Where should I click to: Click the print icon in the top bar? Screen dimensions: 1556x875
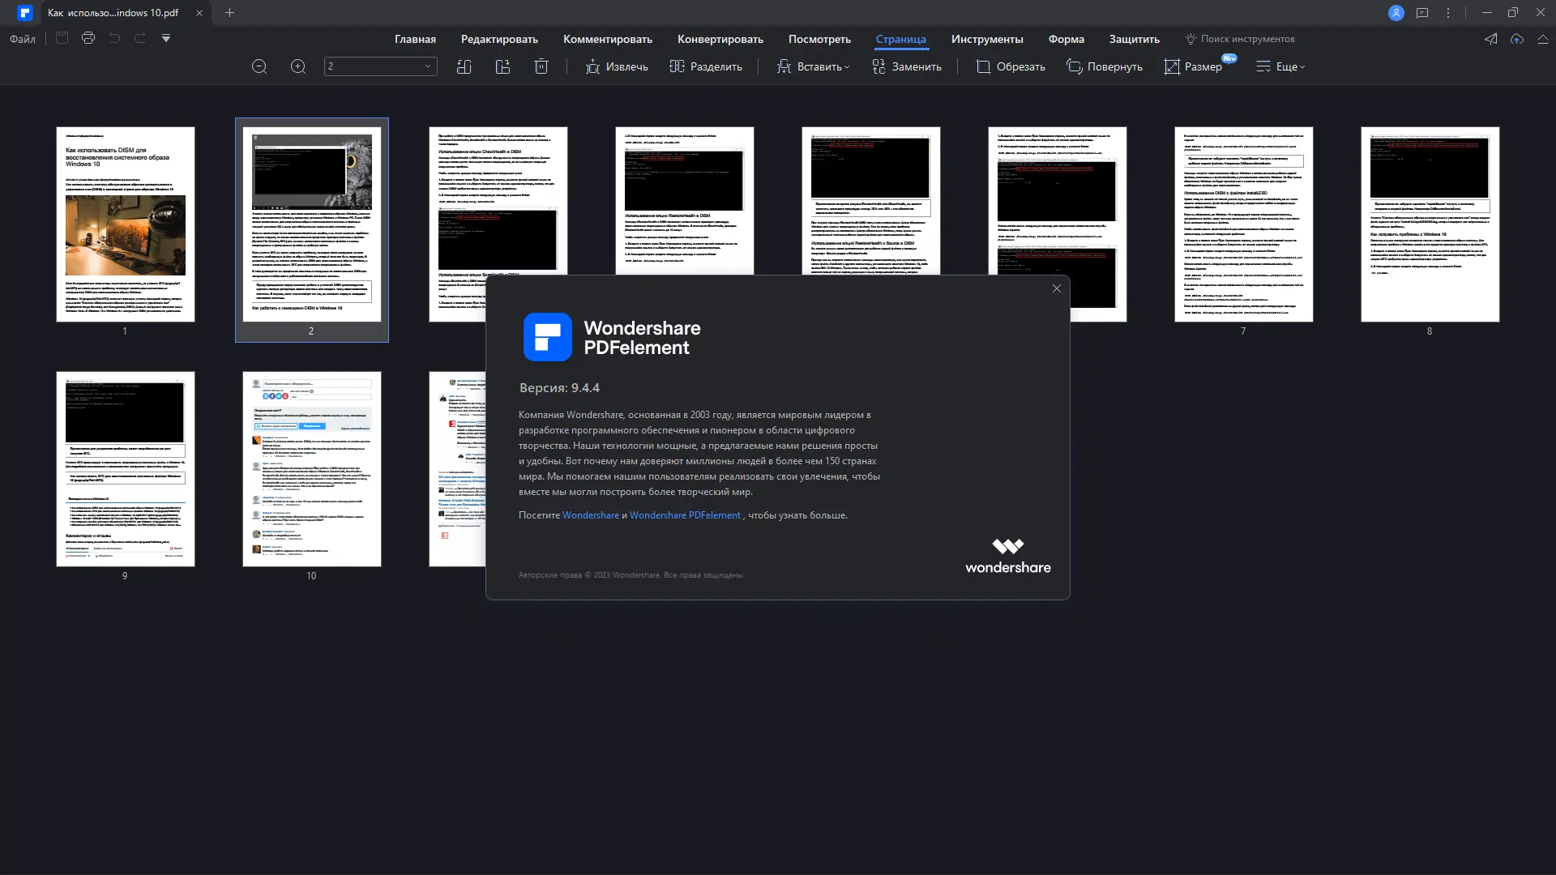pos(88,38)
